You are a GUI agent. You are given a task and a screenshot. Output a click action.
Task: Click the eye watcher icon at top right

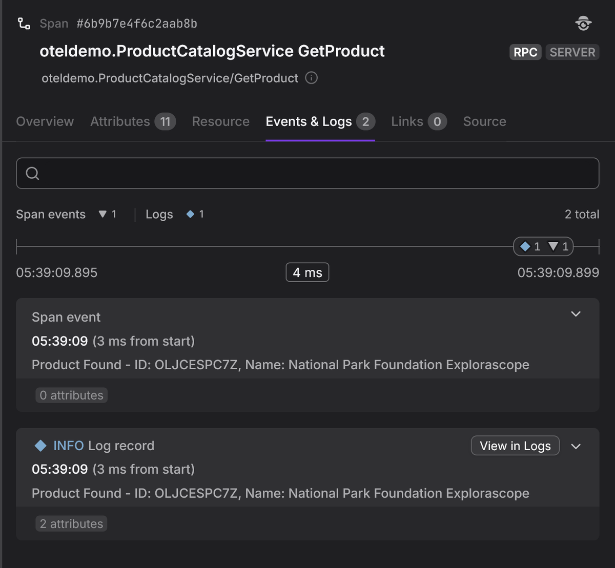(x=583, y=24)
